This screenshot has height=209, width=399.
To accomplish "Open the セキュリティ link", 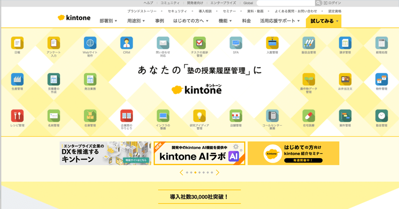I will click(x=178, y=11).
